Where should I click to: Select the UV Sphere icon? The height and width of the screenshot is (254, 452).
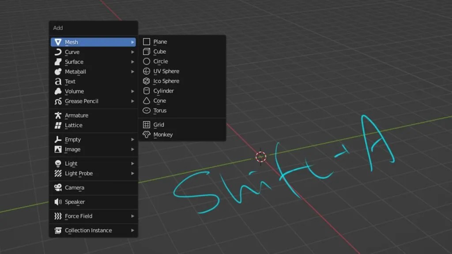(147, 71)
